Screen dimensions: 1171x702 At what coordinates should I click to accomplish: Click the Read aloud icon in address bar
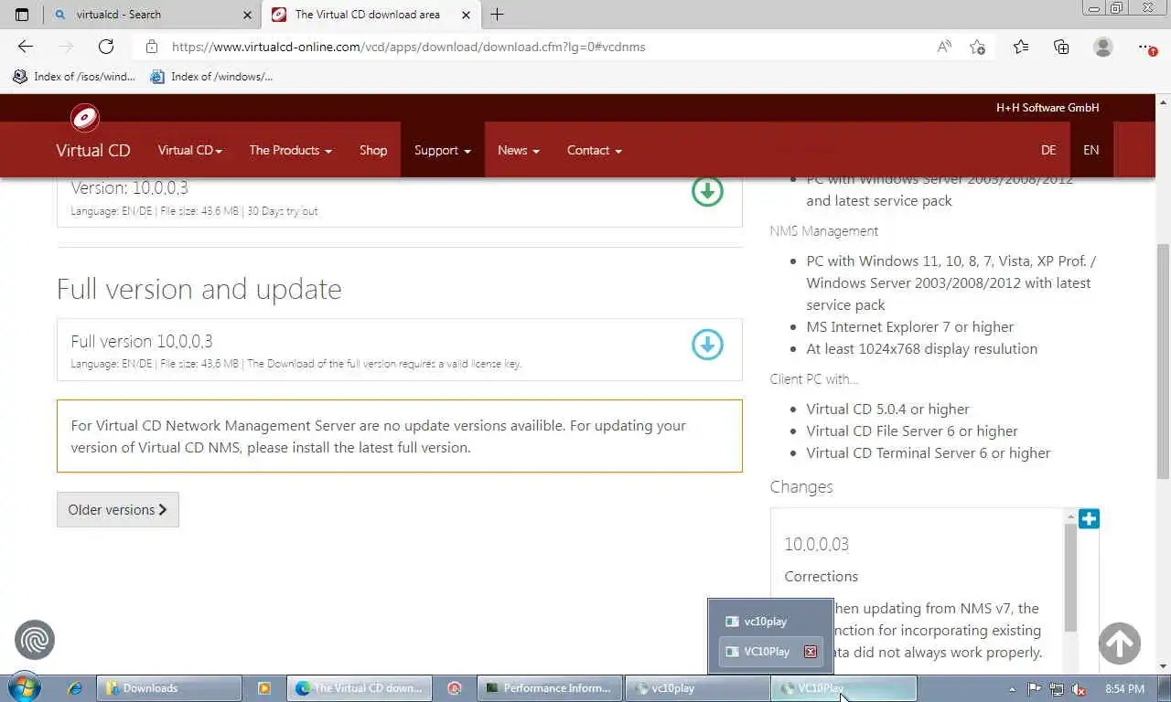point(944,47)
